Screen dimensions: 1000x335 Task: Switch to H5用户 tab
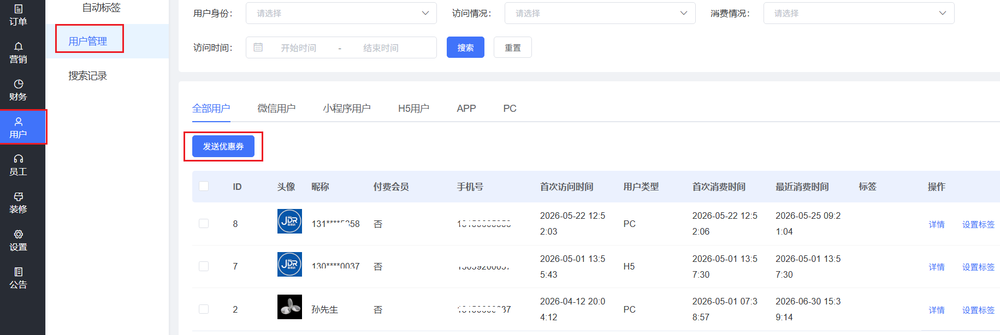click(x=413, y=109)
